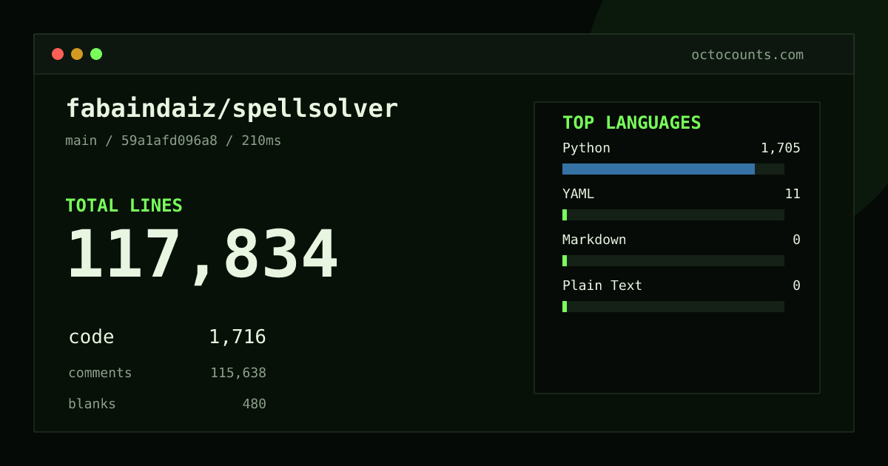Click the commit line 'main / 59a1afd096a8 / 210ms'
Screen dimensions: 888x466
(173, 141)
